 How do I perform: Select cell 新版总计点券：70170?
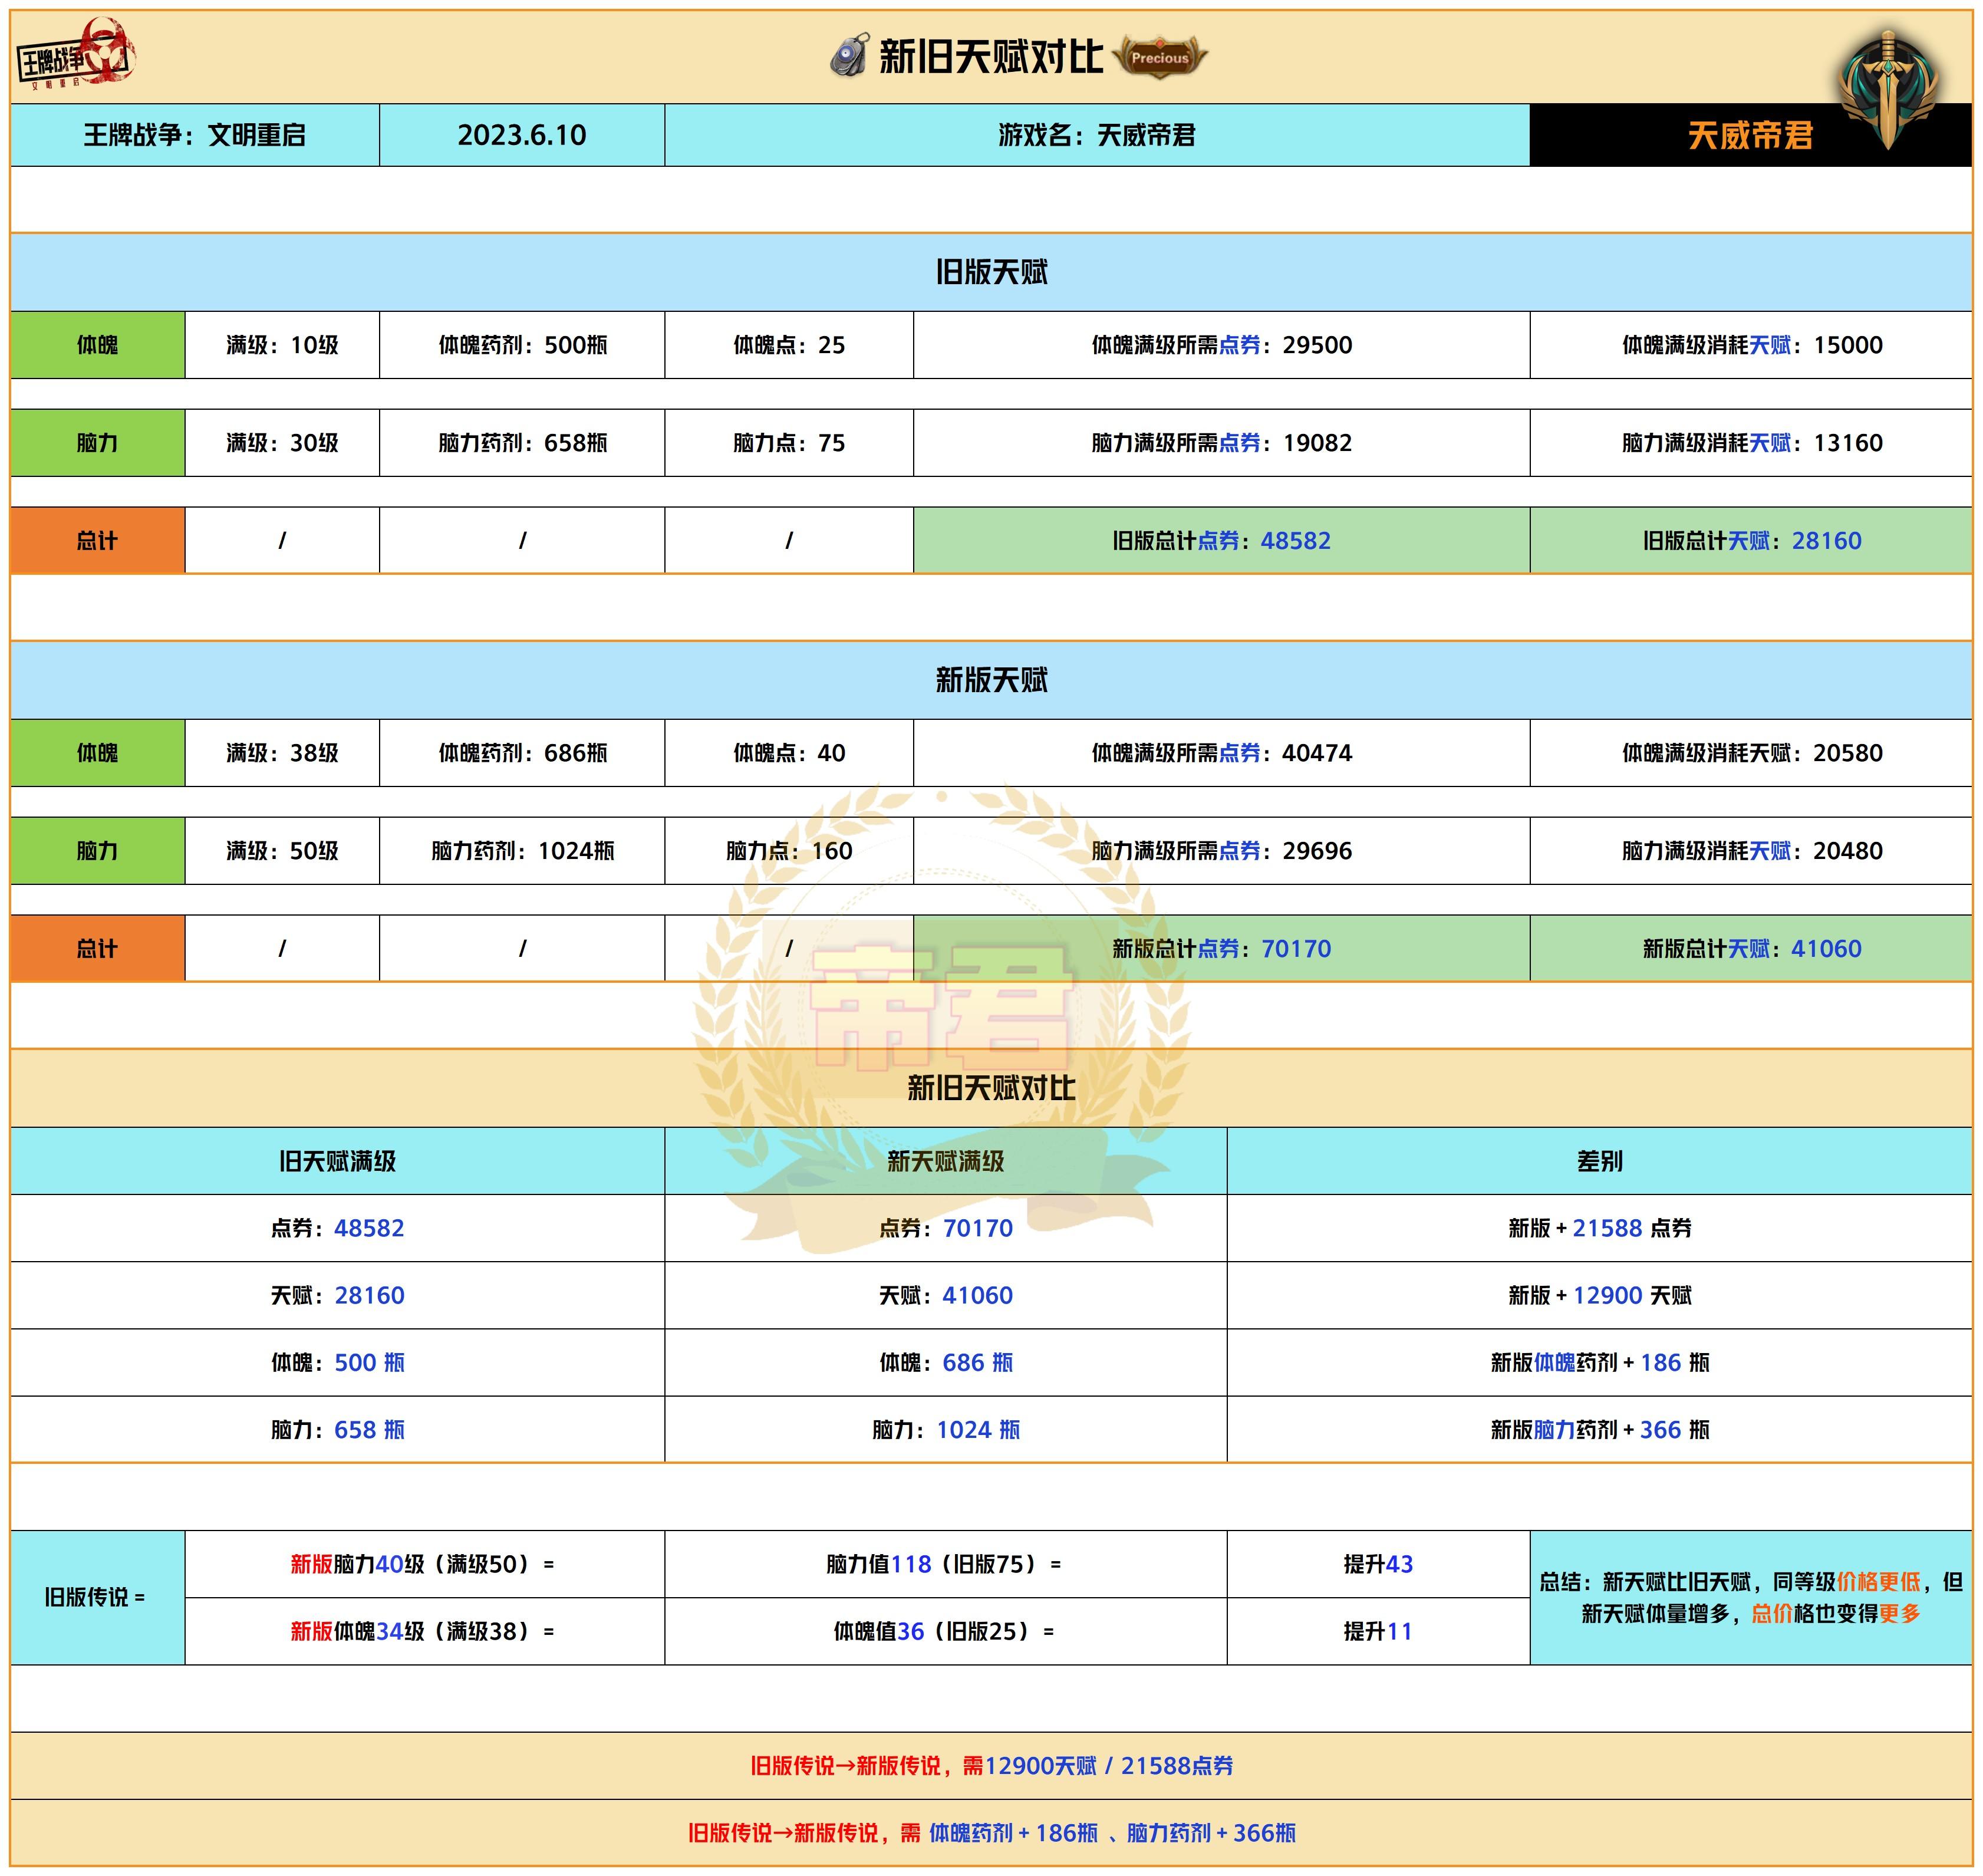pos(1221,949)
